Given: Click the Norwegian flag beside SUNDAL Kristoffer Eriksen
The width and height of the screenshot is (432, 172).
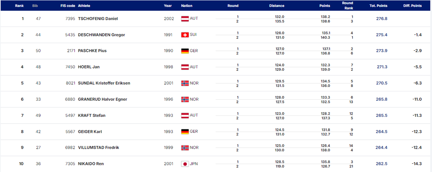Looking at the screenshot, I should point(185,83).
